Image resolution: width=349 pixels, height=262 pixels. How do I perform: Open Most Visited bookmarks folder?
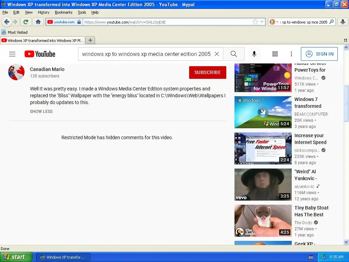click(x=15, y=32)
